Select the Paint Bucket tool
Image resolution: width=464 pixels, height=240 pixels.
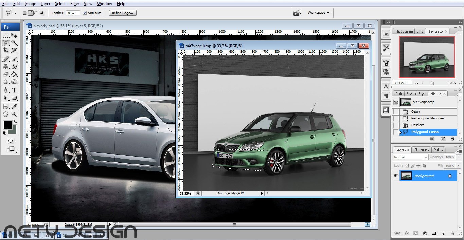tap(14, 74)
